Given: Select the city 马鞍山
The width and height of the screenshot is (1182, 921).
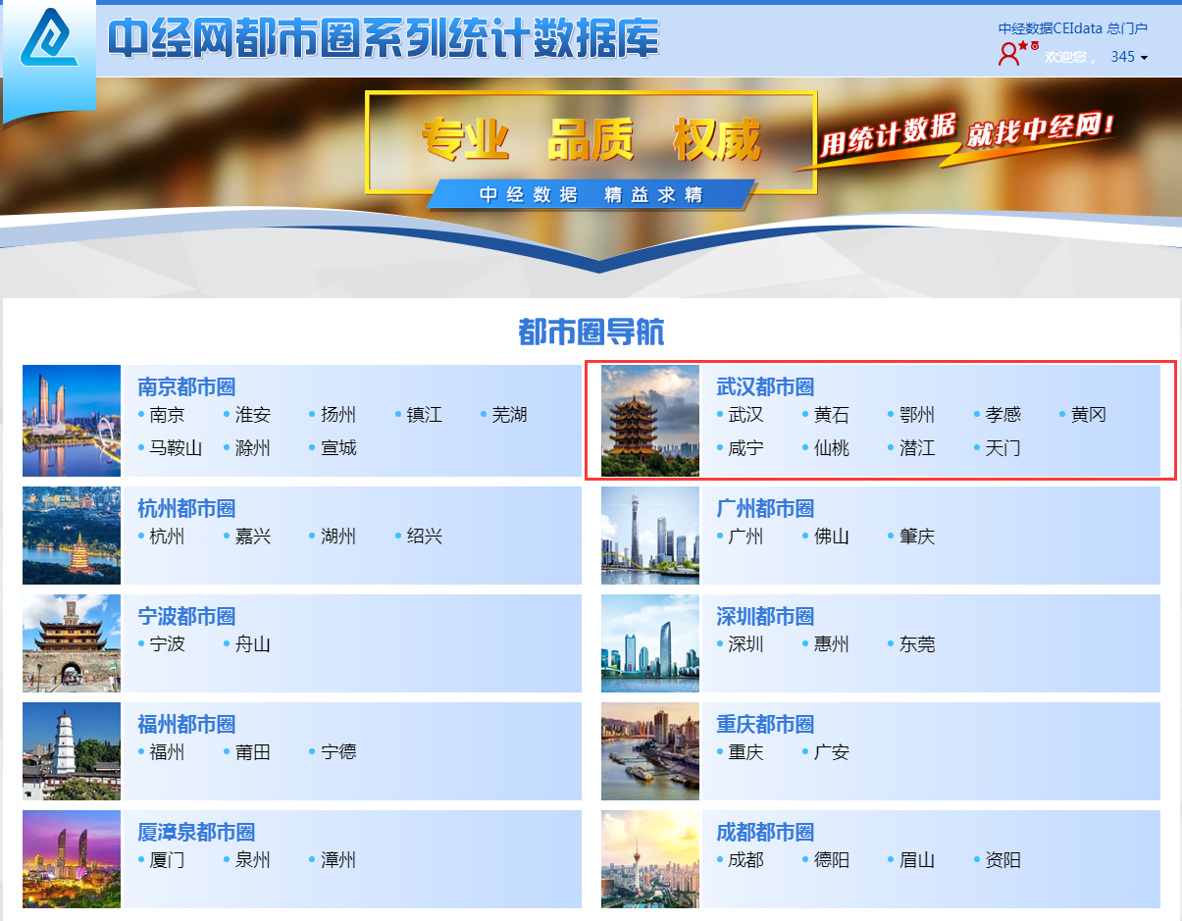Looking at the screenshot, I should tap(177, 448).
